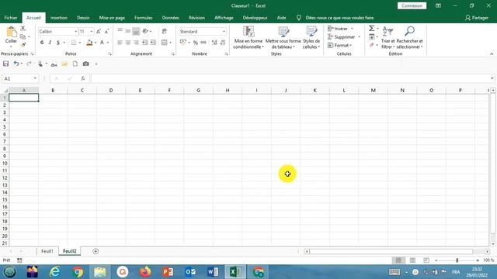Toggle italic (I) formatting
497x279 pixels.
tap(50, 43)
